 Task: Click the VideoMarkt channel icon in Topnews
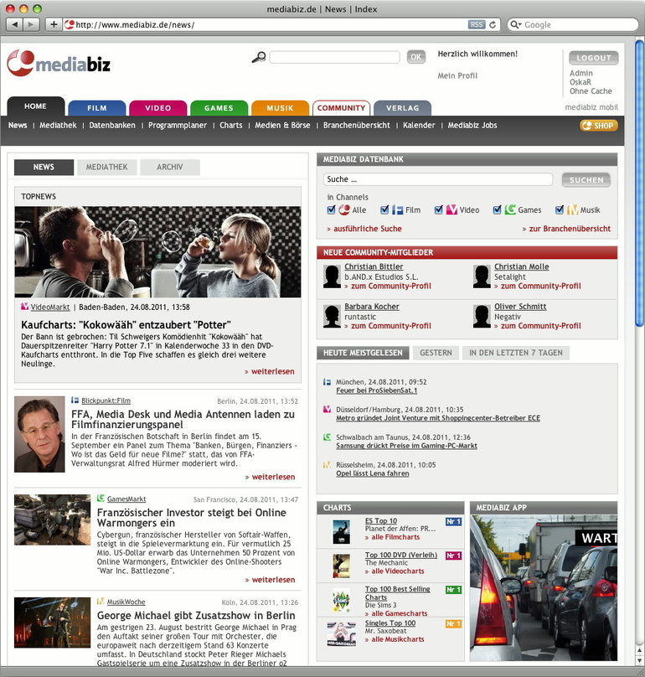point(24,307)
